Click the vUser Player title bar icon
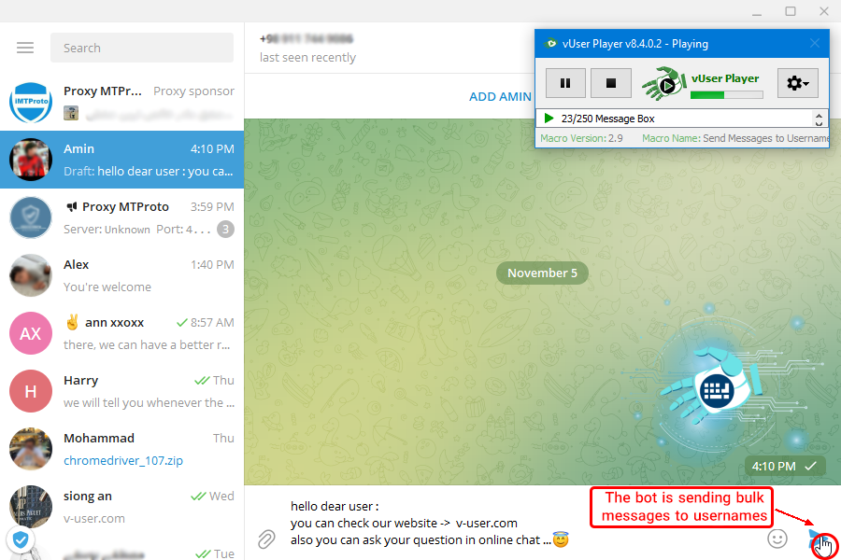Screen dimensions: 841x560 pyautogui.click(x=550, y=44)
